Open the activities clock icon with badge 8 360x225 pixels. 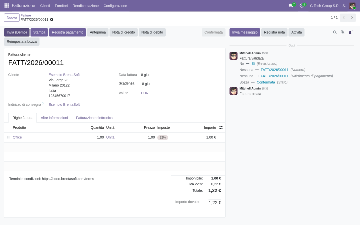point(302,5)
